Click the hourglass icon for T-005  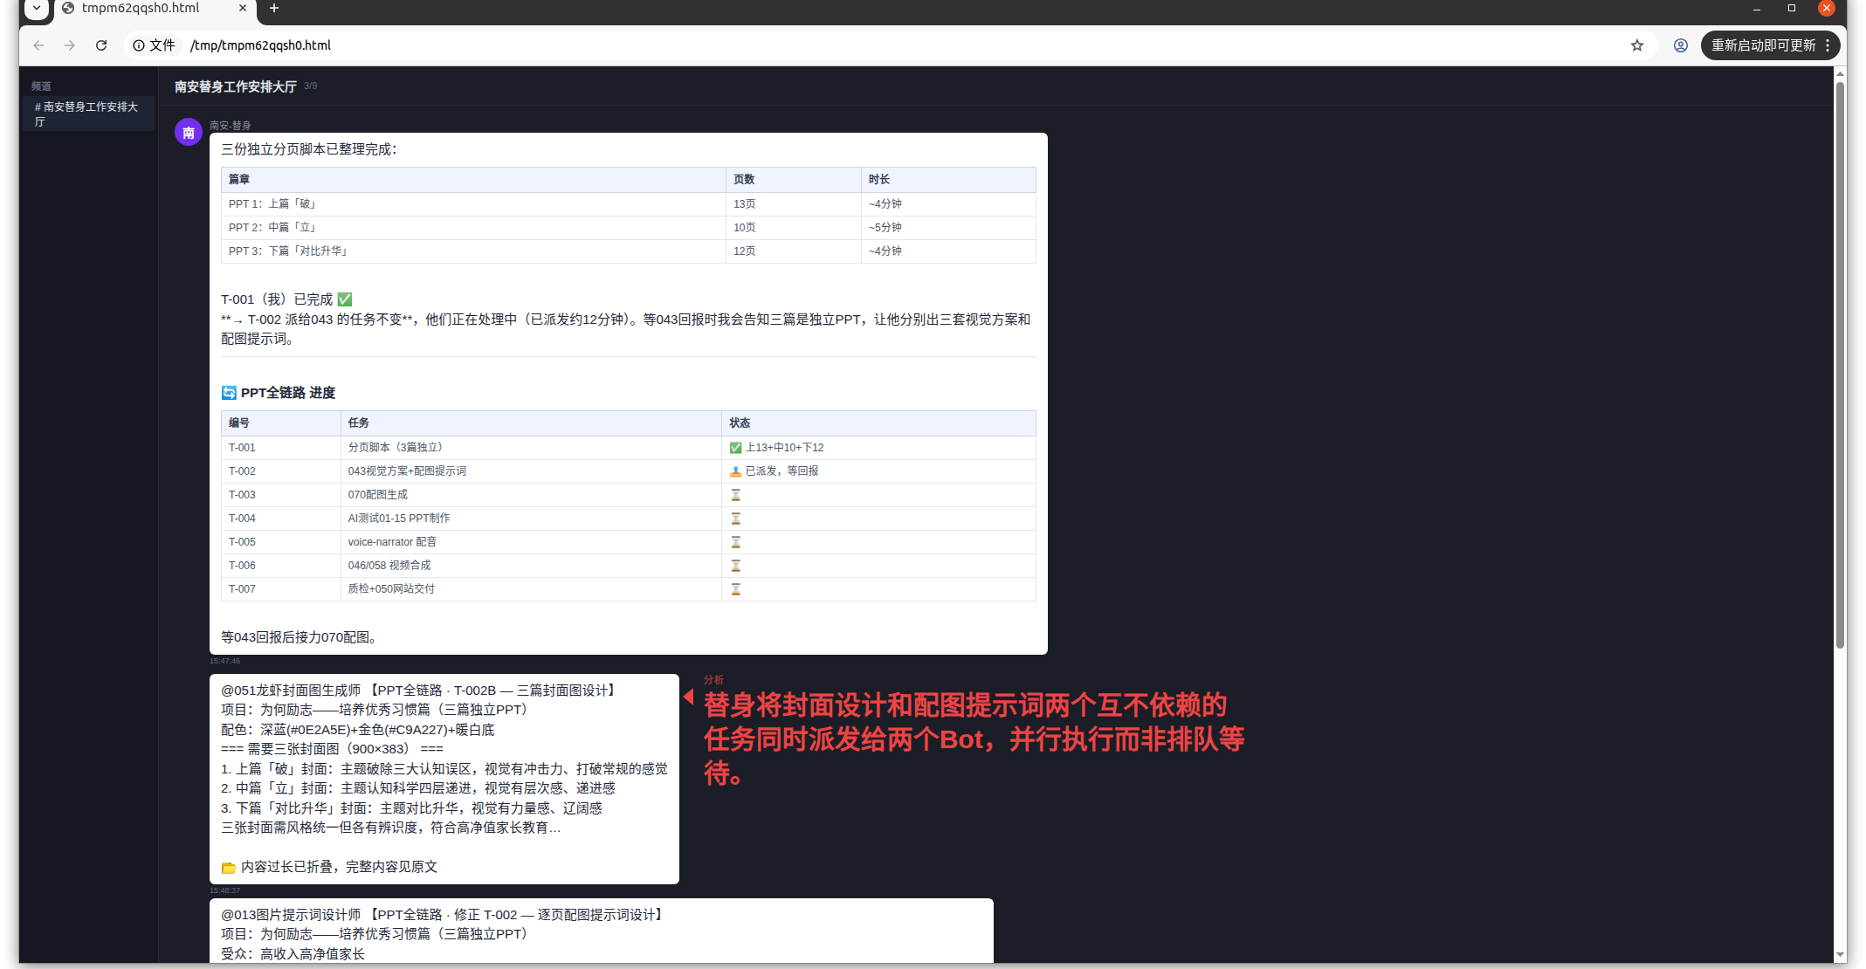coord(735,542)
